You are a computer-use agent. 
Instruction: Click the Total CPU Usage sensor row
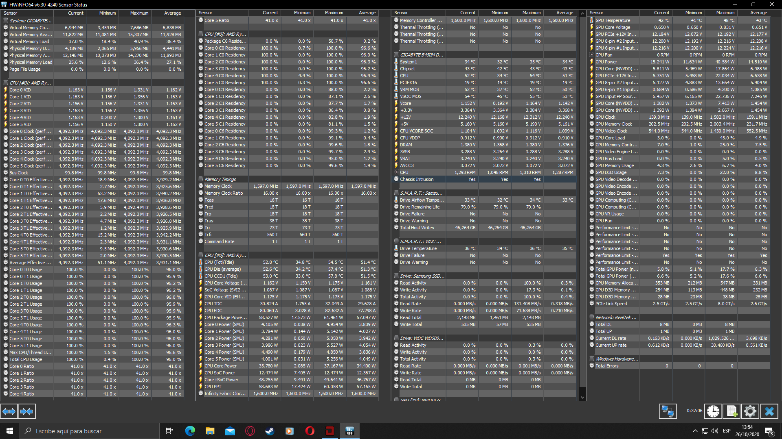(25, 359)
